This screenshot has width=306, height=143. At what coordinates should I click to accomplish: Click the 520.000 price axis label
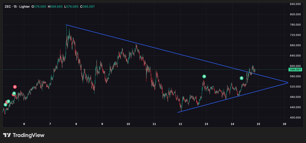coord(295,87)
